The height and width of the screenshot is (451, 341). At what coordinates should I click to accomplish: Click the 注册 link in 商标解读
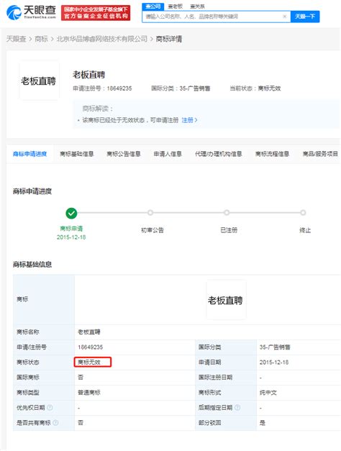click(189, 120)
